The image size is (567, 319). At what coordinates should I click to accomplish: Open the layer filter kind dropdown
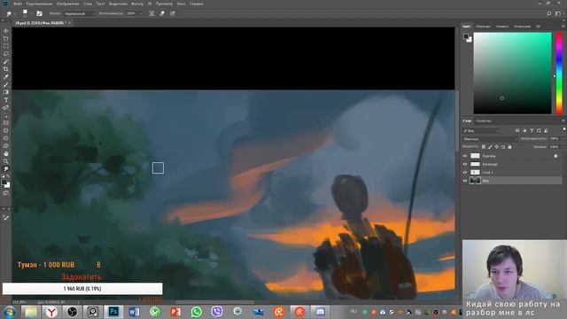click(x=482, y=130)
